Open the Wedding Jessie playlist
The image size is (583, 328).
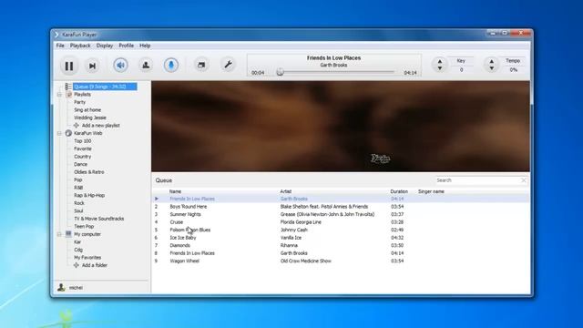click(90, 118)
